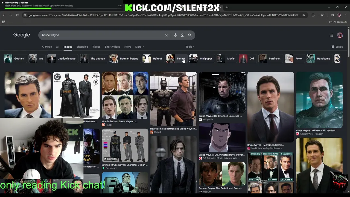Open "Bruce Wayne | Arkham Wiki | Fandom" link
Screen dimensions: 350x197
316,131
